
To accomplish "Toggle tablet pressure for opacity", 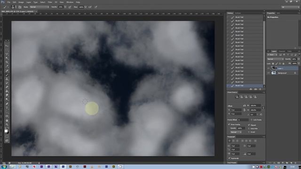I will [70, 7].
